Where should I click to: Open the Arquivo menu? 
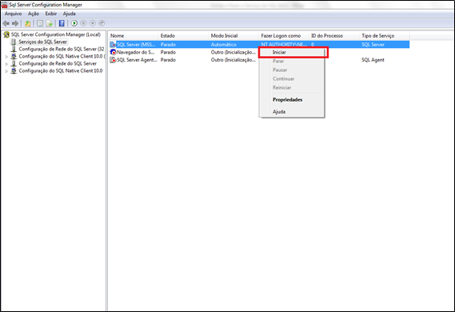pyautogui.click(x=13, y=14)
